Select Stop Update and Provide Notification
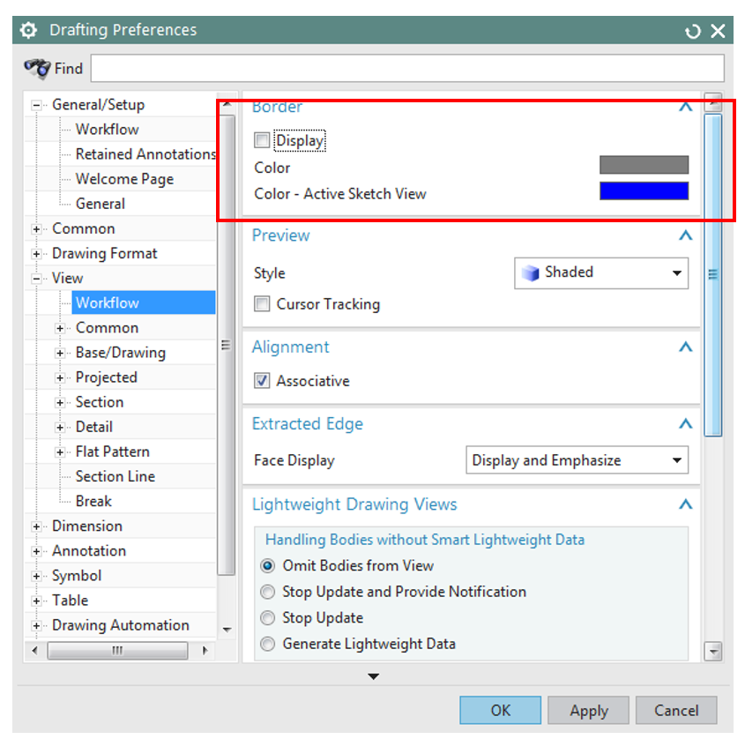The height and width of the screenshot is (739, 745). click(x=267, y=592)
